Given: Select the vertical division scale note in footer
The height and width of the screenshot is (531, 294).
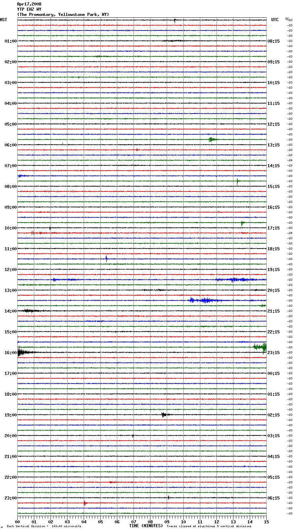Looking at the screenshot, I should 44,526.
